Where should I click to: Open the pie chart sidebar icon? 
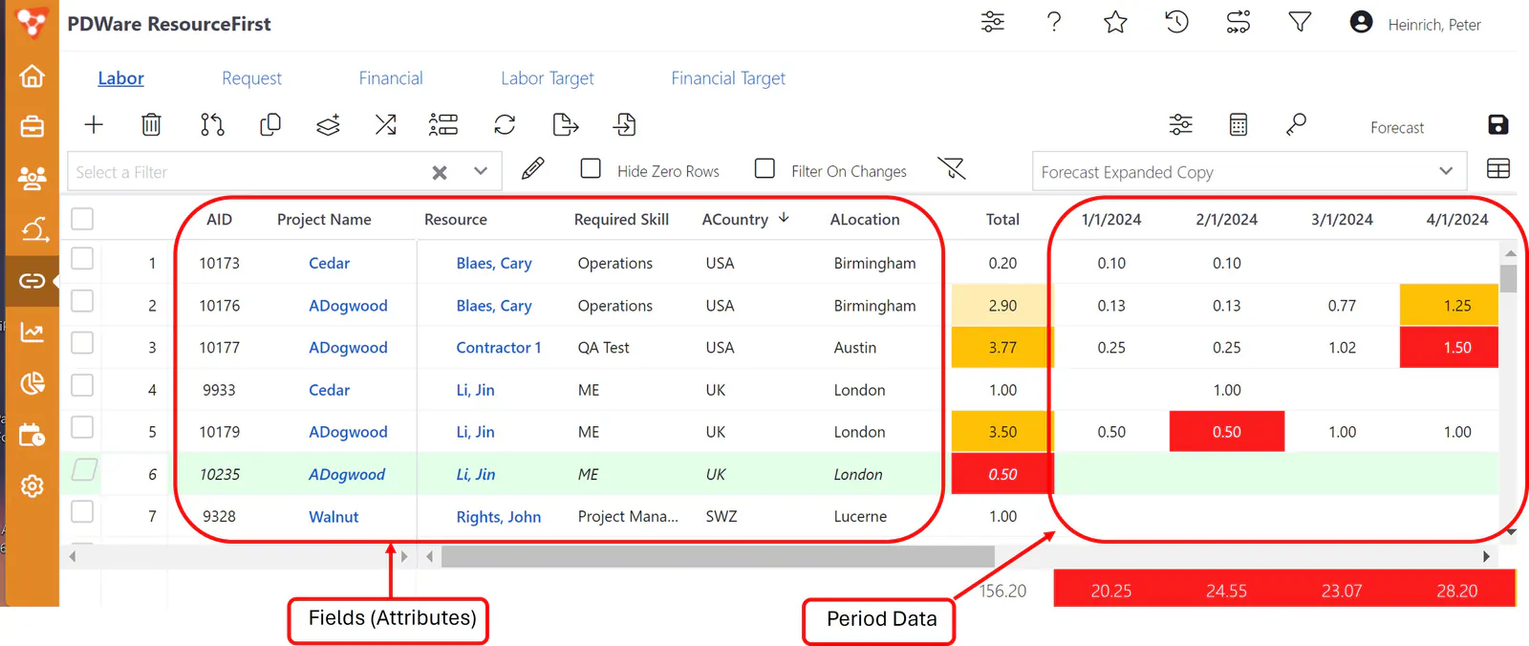(x=32, y=383)
